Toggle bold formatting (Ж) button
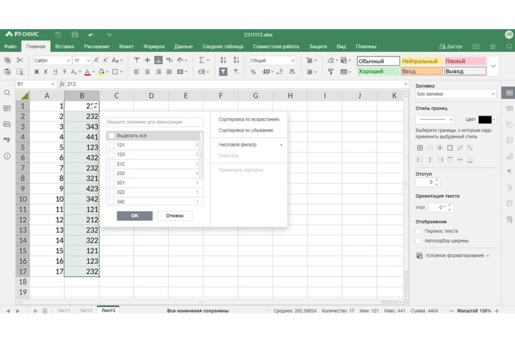This screenshot has height=343, width=515. 36,72
